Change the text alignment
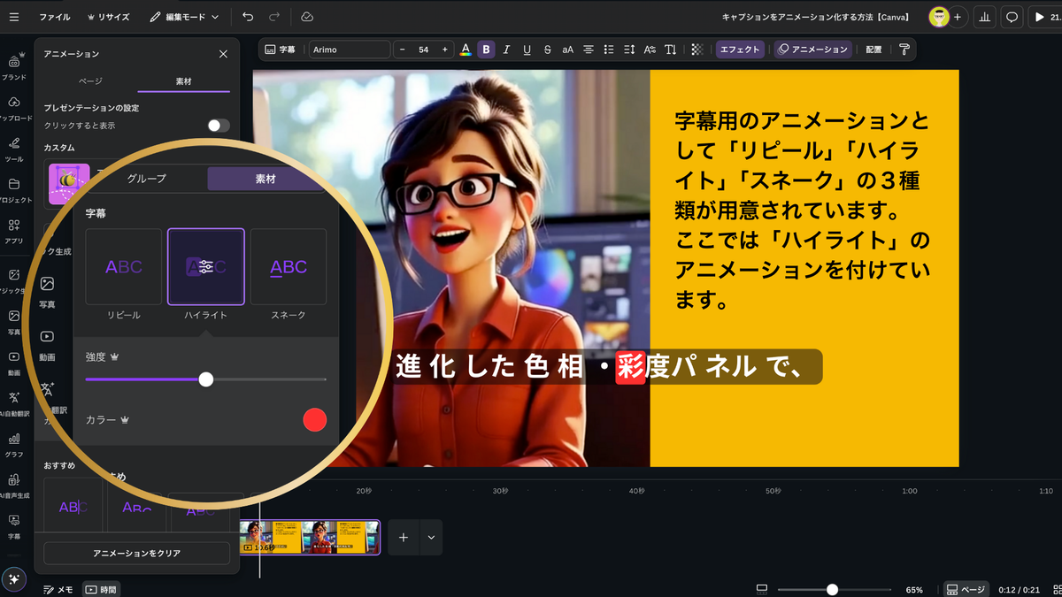Image resolution: width=1062 pixels, height=597 pixels. point(589,50)
